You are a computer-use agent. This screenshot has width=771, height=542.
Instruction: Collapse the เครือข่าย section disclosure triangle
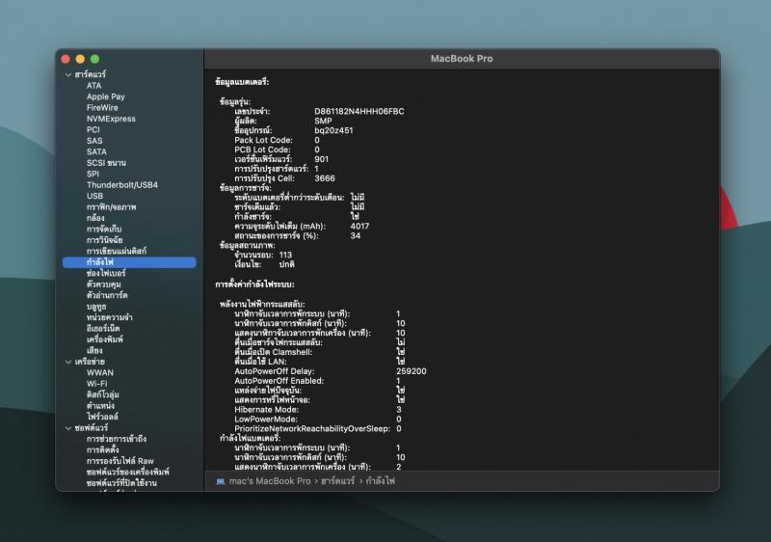click(67, 362)
